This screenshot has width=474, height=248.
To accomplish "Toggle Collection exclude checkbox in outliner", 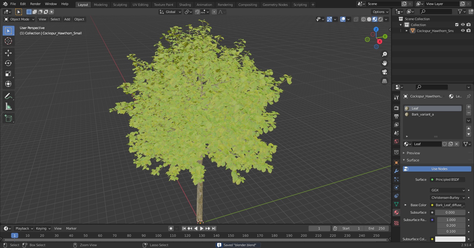I will tap(457, 25).
